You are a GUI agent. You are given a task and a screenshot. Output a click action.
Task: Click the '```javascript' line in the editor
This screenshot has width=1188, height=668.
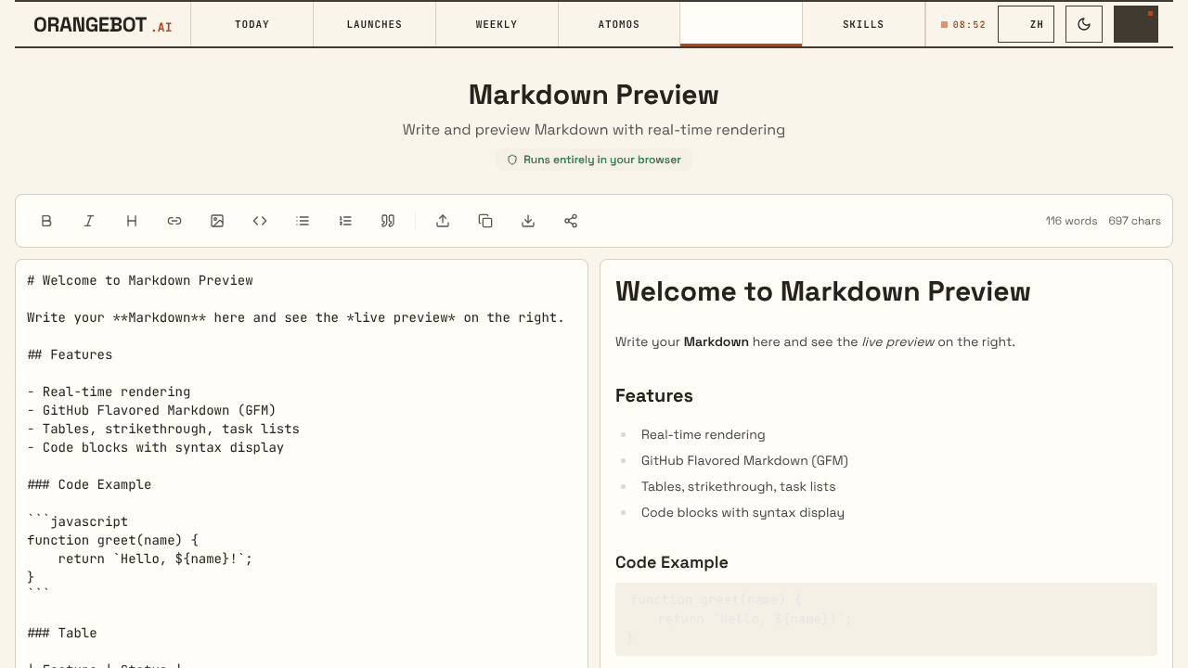[78, 521]
